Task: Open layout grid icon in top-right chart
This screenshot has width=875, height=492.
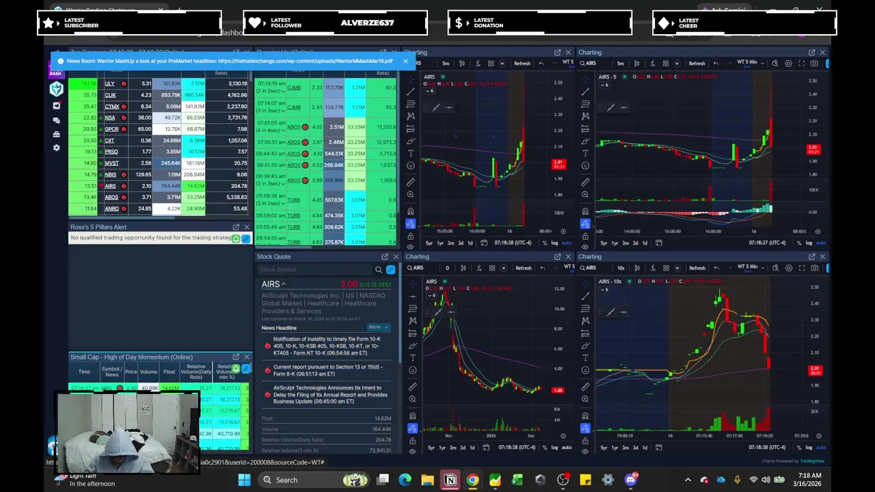Action: click(666, 64)
